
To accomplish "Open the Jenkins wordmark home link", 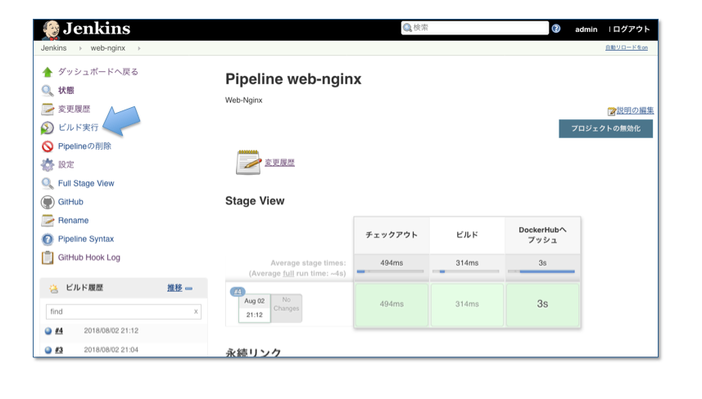I will pyautogui.click(x=97, y=29).
